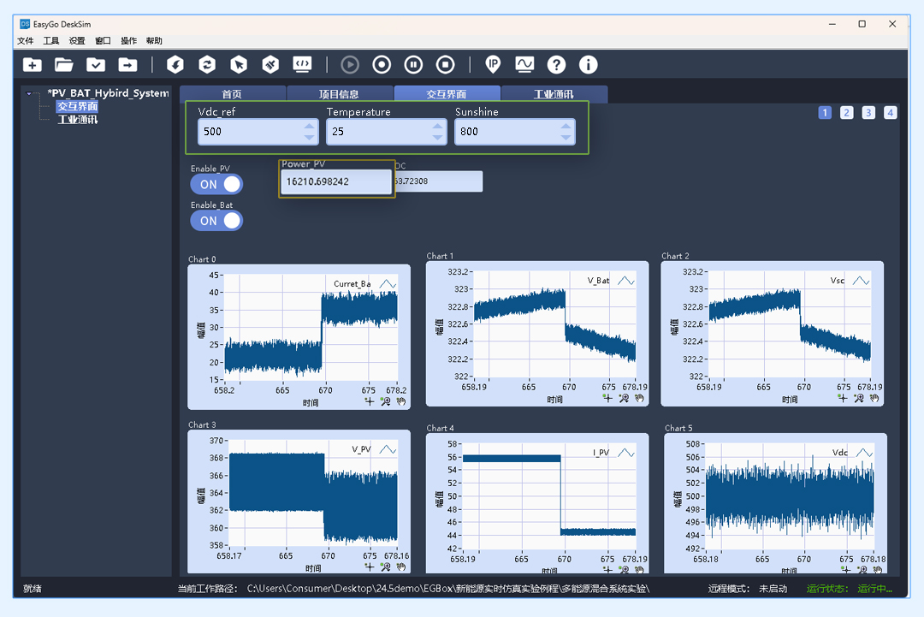Pick the pan hand tool in Chart 2
Screen dimensions: 924x617
pyautogui.click(x=874, y=399)
